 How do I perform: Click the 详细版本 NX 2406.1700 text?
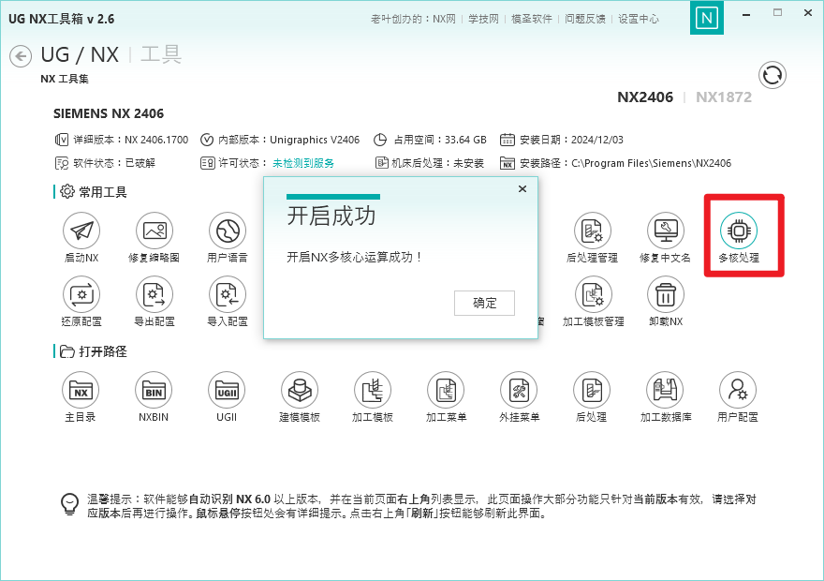click(x=130, y=140)
